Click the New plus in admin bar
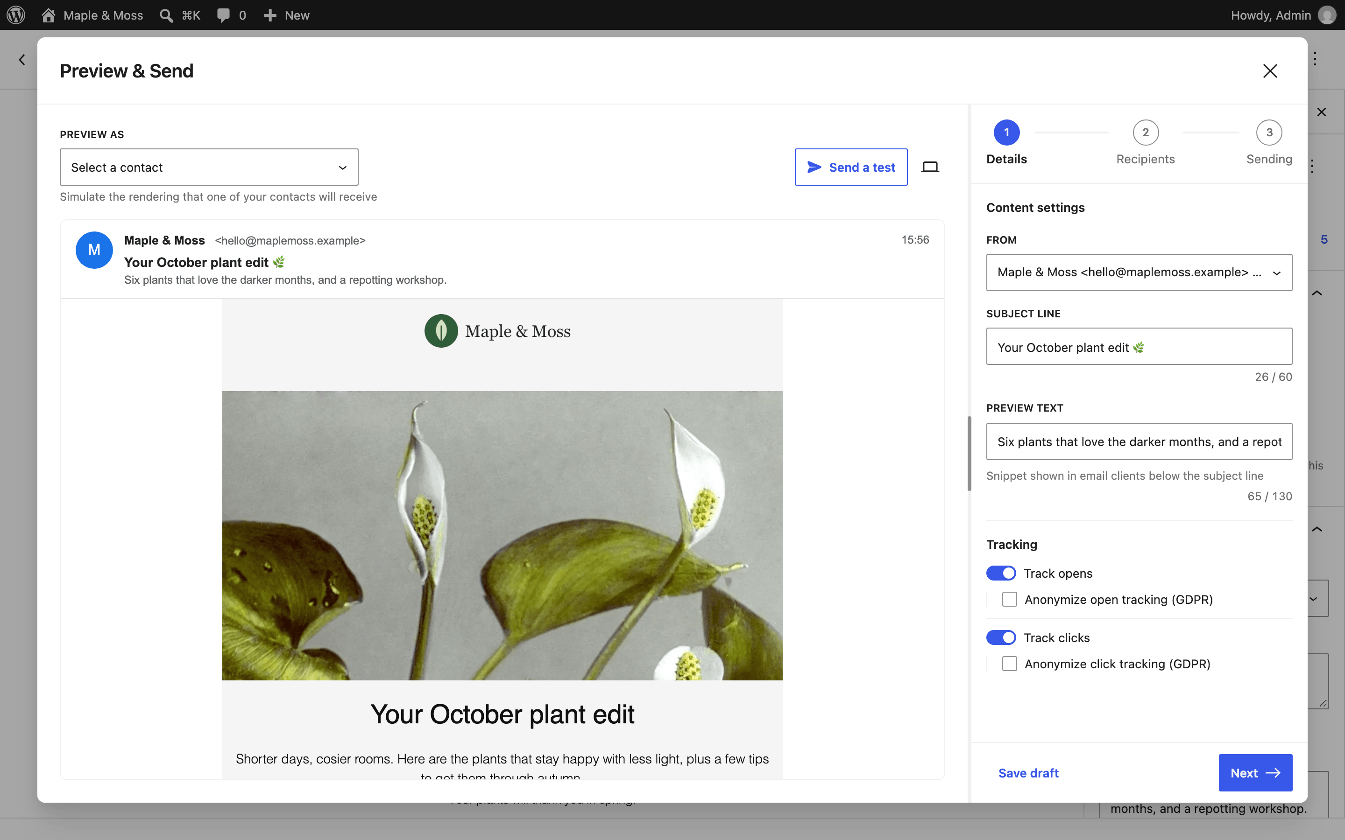This screenshot has height=840, width=1345. point(270,15)
